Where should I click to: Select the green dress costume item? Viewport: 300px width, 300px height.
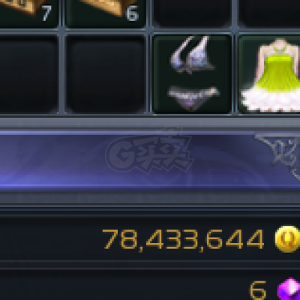click(x=269, y=74)
